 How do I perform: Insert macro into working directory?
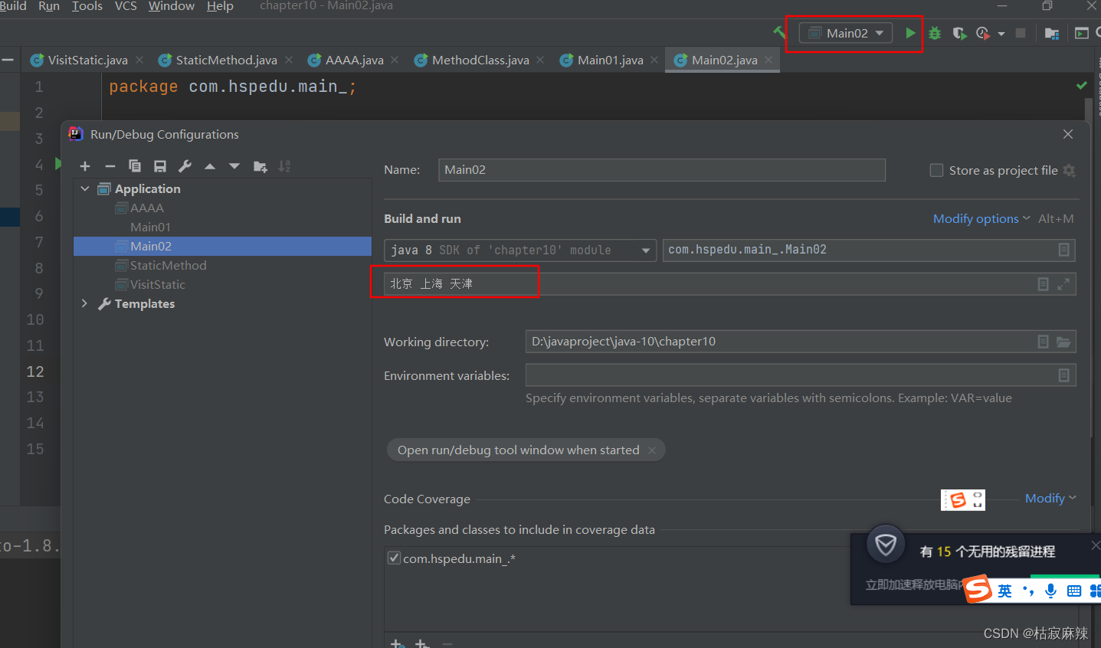coord(1043,342)
